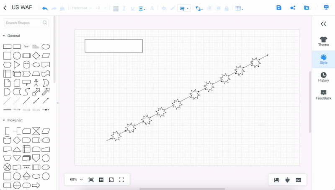The image size is (335, 190).
Task: Click the Search Shapes field
Action: 26,23
